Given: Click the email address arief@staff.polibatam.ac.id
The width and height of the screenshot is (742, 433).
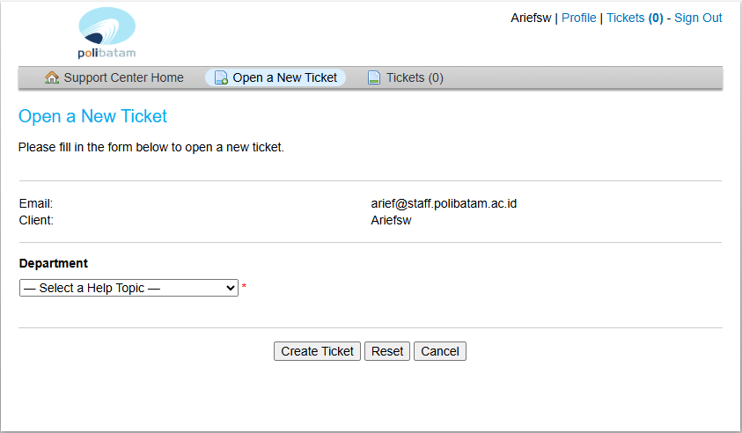Looking at the screenshot, I should [444, 203].
